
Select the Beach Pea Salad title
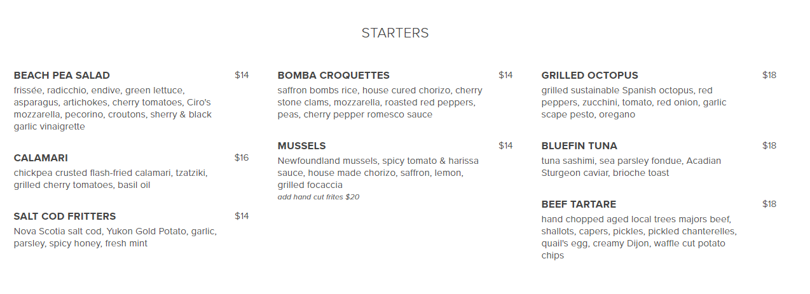tap(62, 76)
